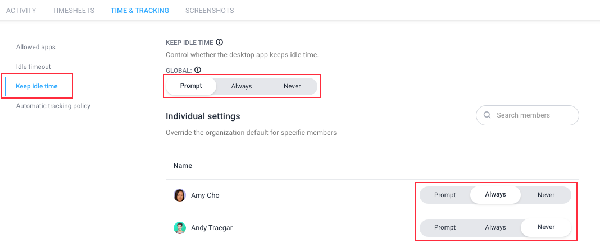Select Always for Andy Traegar

[x=496, y=227]
